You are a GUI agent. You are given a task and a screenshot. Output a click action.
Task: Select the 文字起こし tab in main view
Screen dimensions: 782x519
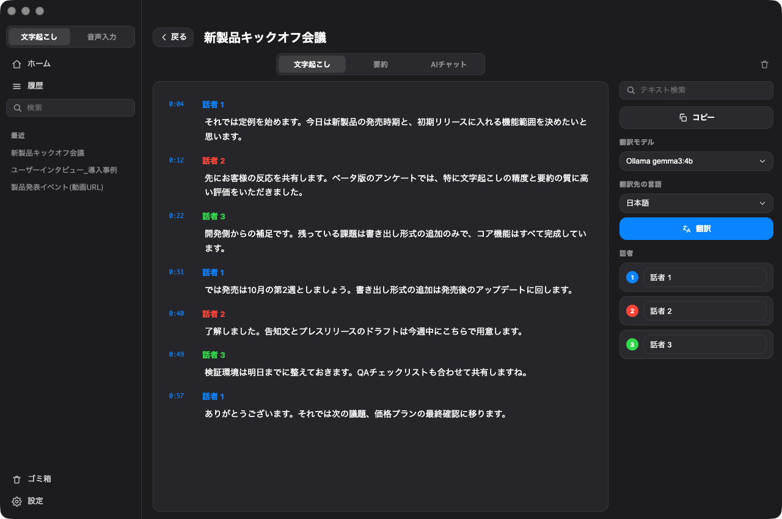[312, 64]
